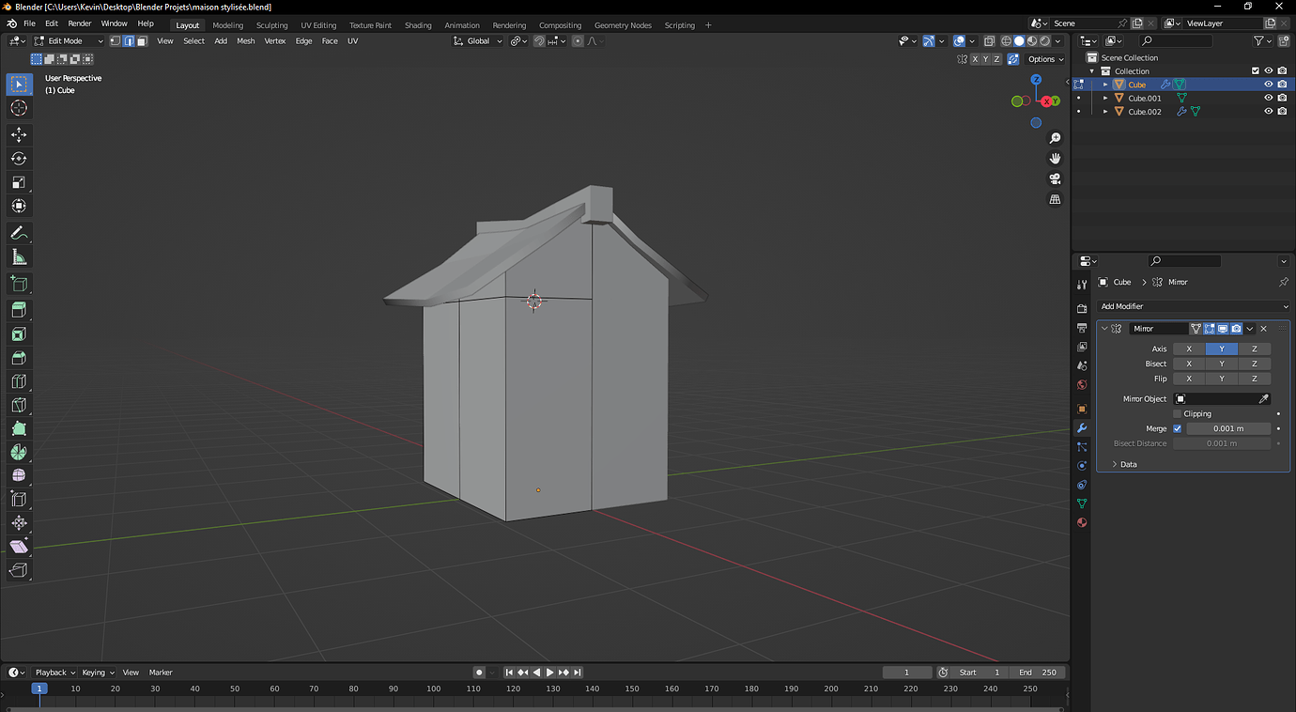Switch to face select mode

coord(142,40)
